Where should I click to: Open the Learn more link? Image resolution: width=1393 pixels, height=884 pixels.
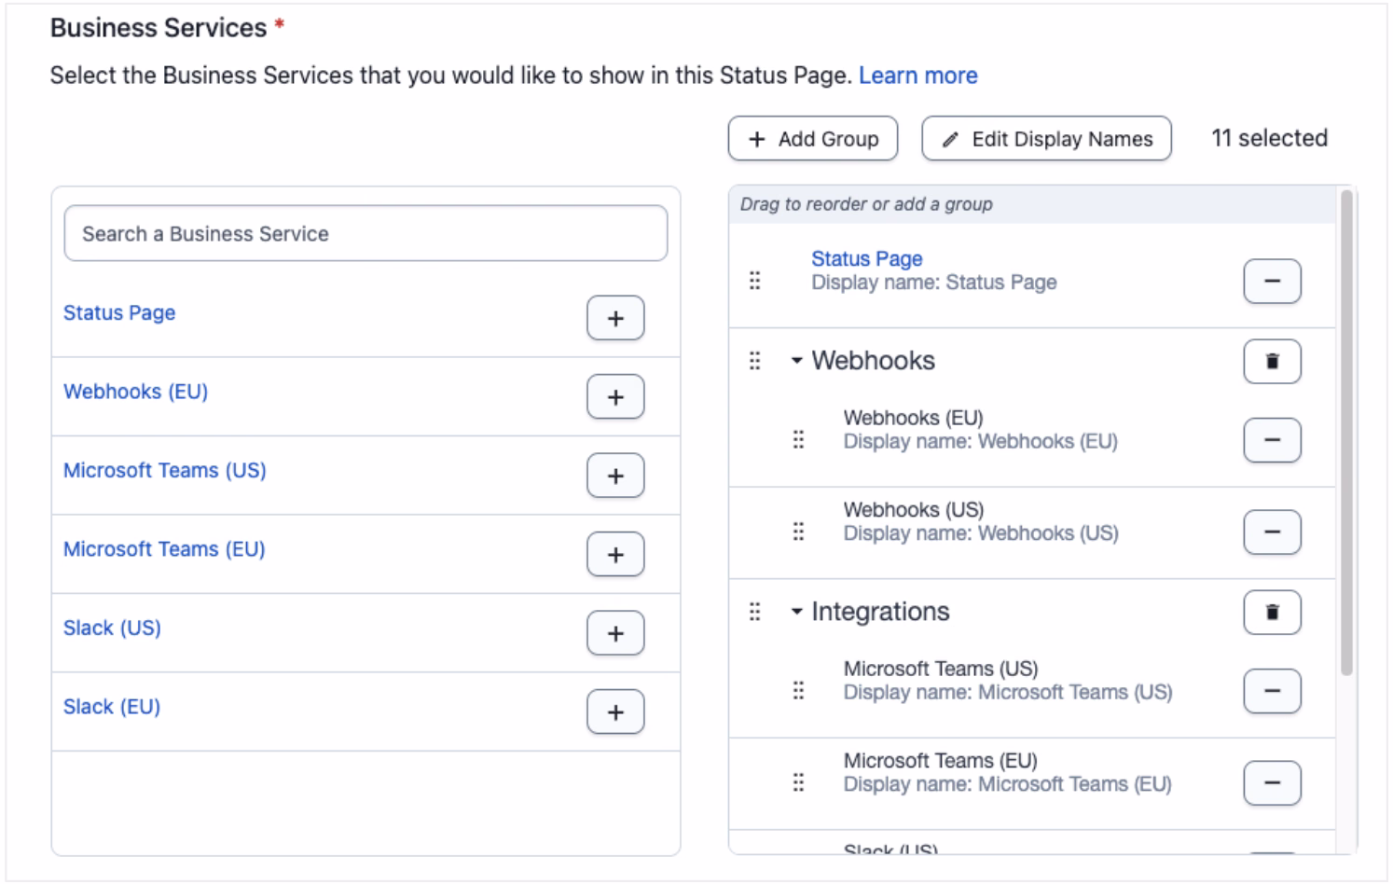click(917, 76)
